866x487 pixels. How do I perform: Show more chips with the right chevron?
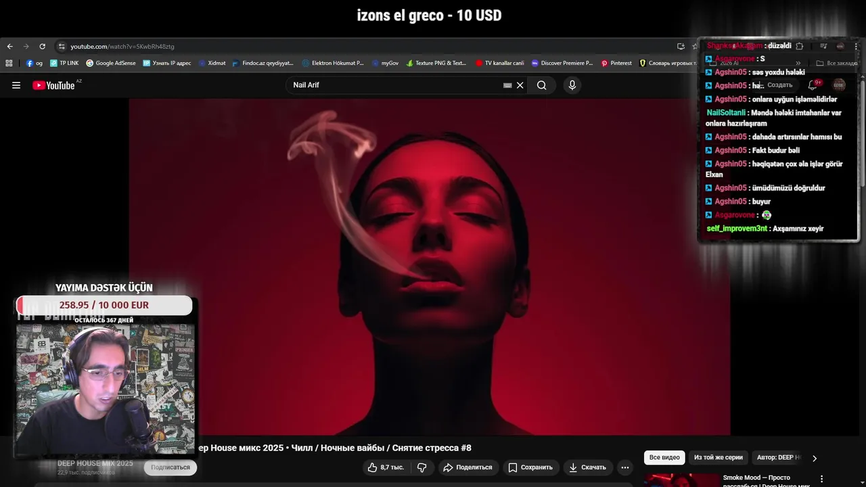(815, 458)
